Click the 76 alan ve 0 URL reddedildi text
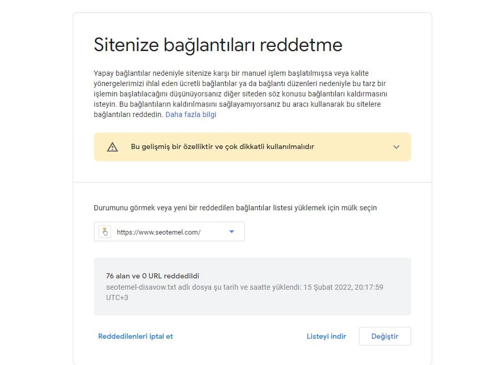The height and width of the screenshot is (365, 487). 152,276
